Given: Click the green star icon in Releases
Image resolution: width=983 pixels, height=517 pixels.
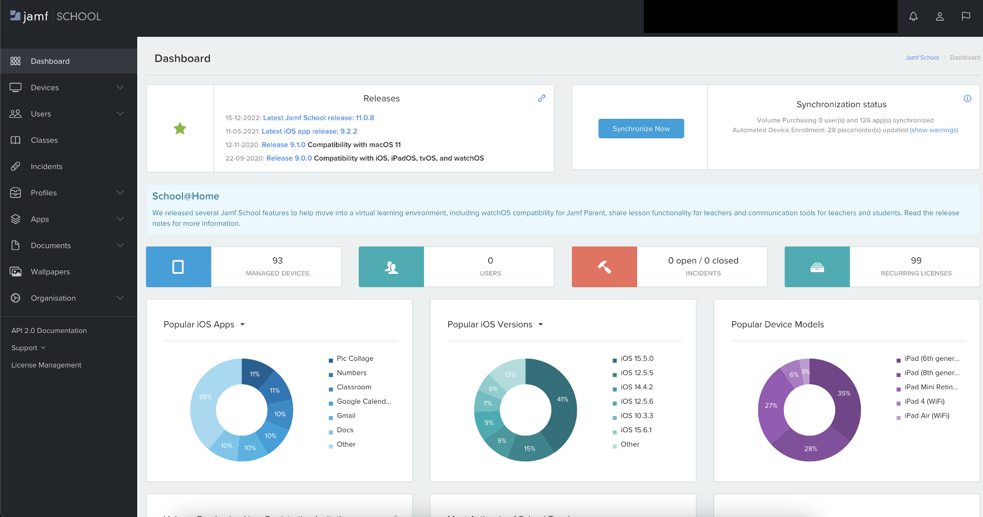Looking at the screenshot, I should 180,129.
